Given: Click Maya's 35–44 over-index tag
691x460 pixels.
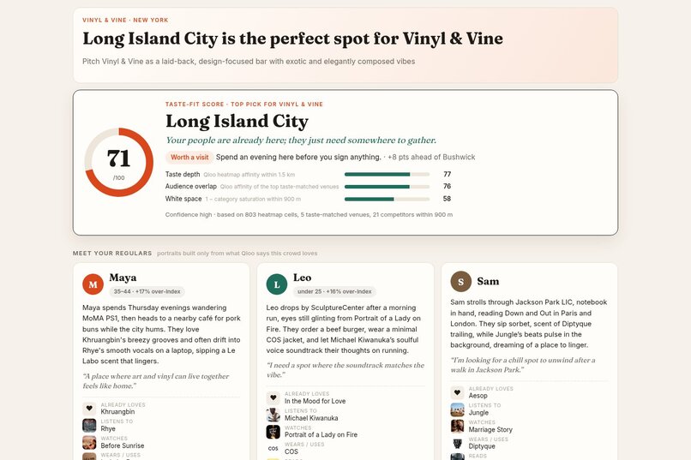Looking at the screenshot, I should [147, 291].
